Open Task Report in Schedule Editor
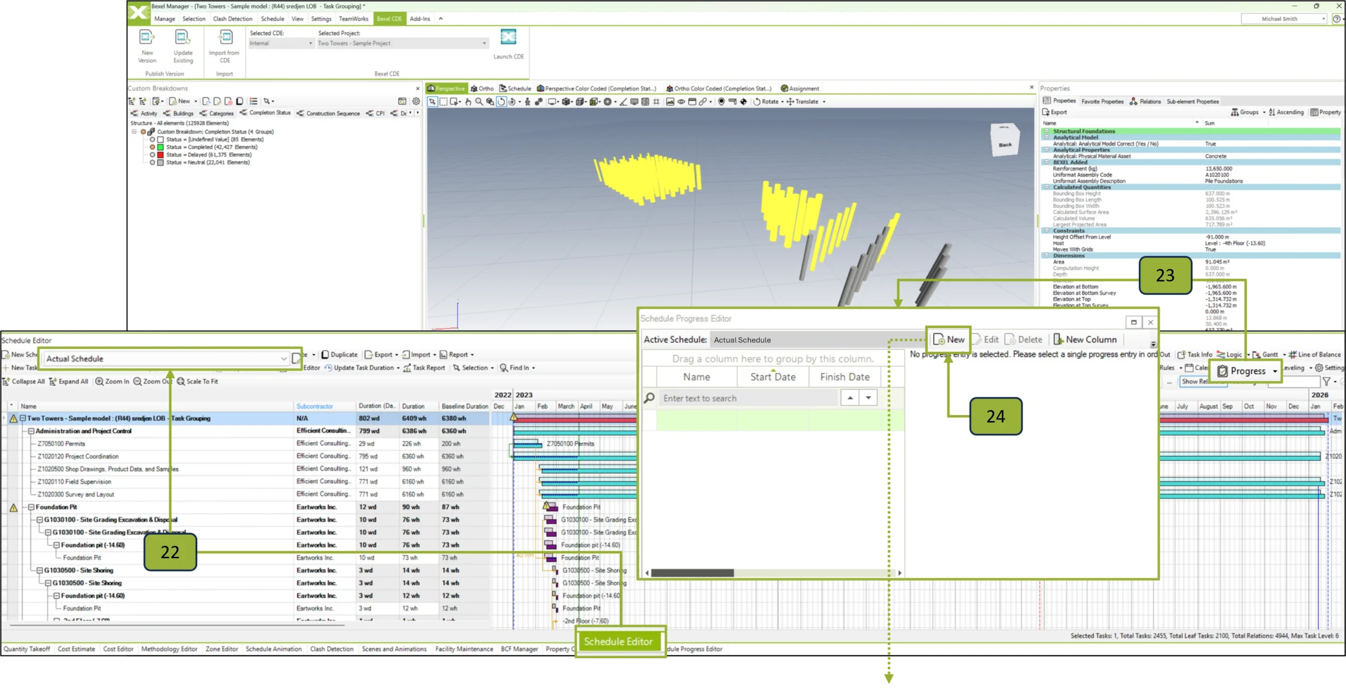 (424, 368)
